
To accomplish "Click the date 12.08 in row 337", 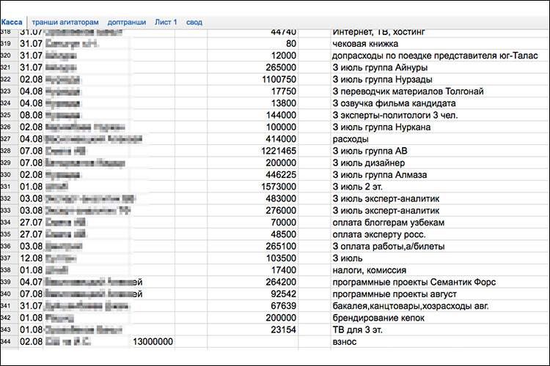I will 31,258.
